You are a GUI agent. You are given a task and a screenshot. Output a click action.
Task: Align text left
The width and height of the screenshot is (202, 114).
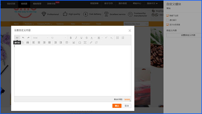[x=34, y=42]
